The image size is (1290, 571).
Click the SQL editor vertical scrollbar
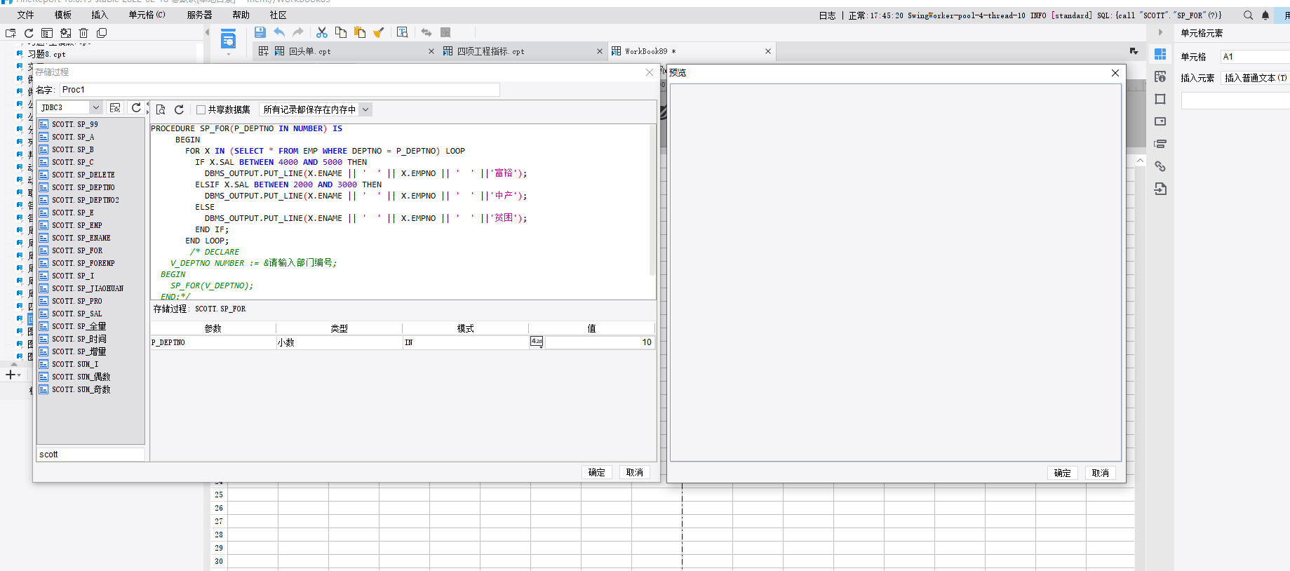[x=652, y=200]
